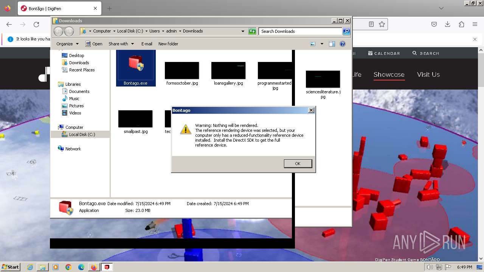Open Chrome from taskbar
484x272 pixels.
(68, 267)
